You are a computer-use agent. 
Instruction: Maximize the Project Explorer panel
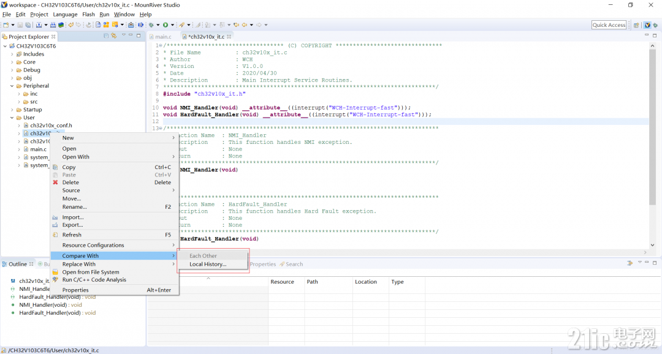pos(138,36)
